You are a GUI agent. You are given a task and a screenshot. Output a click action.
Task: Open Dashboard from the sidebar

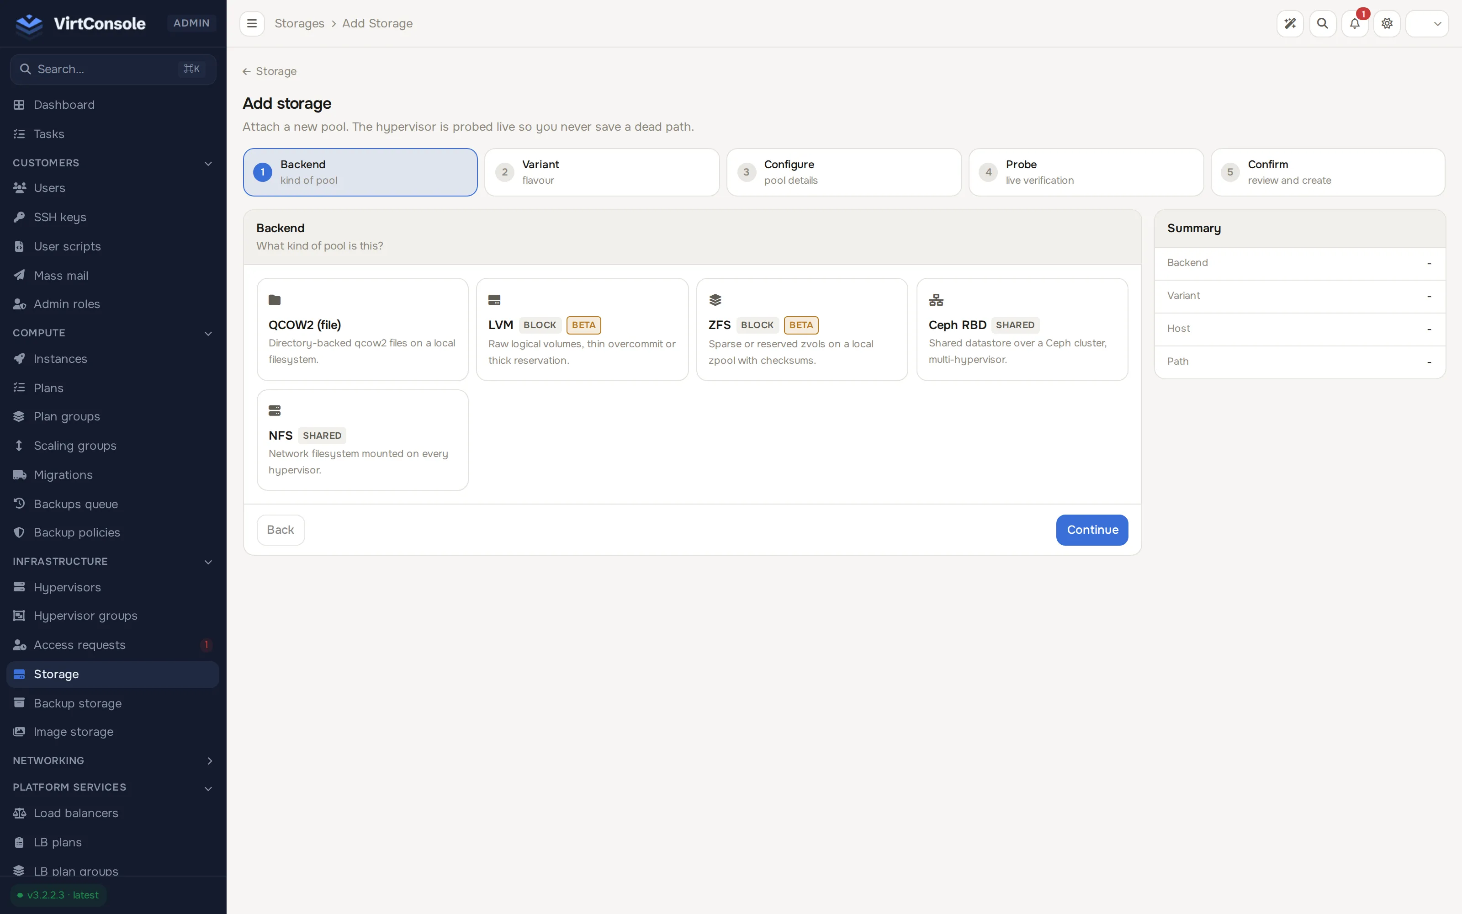pyautogui.click(x=113, y=105)
